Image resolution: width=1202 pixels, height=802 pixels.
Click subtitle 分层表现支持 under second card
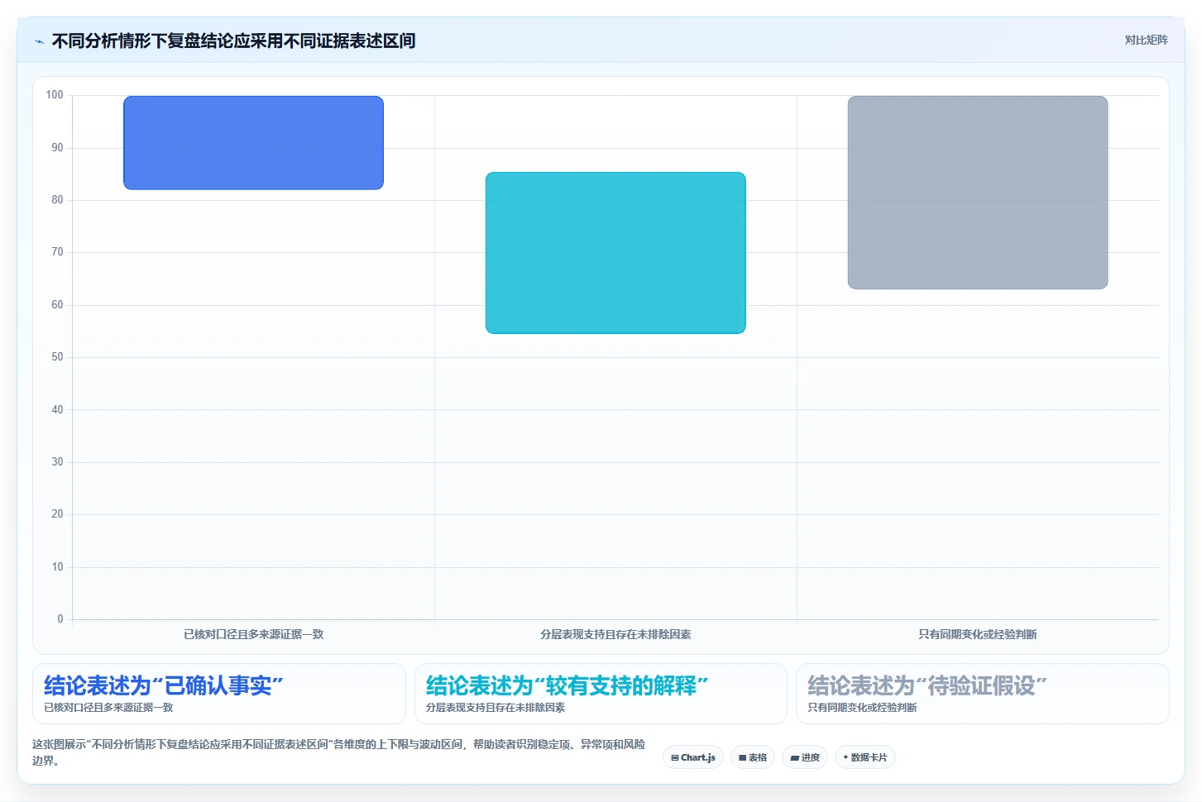(x=496, y=708)
